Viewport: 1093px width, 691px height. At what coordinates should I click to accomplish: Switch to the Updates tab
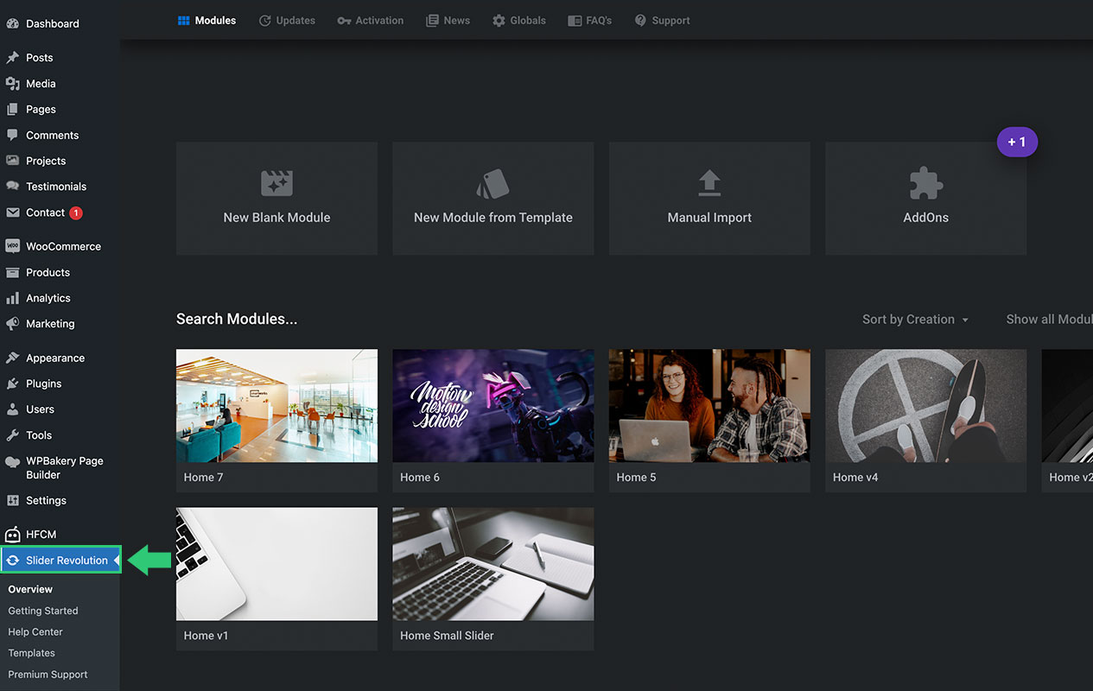click(x=287, y=21)
